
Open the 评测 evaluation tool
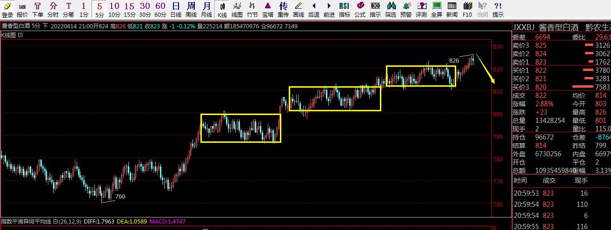pos(421,9)
